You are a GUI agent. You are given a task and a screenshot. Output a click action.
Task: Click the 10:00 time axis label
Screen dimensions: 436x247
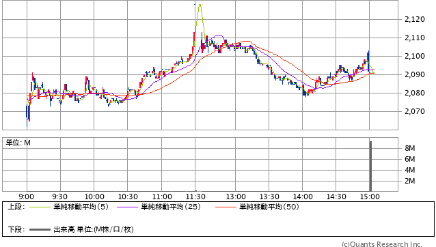pos(94,197)
